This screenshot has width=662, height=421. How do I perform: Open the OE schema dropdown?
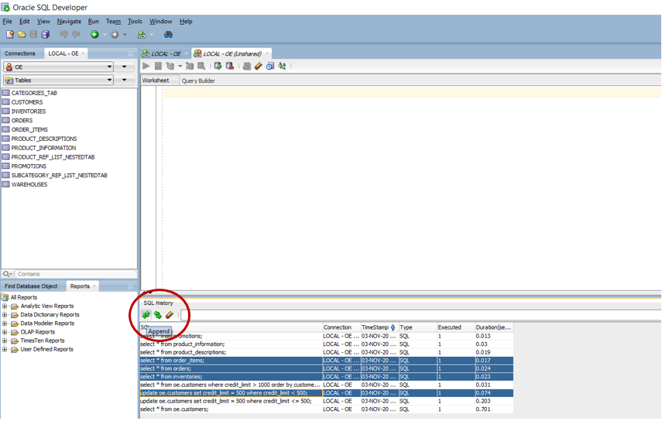coord(58,67)
